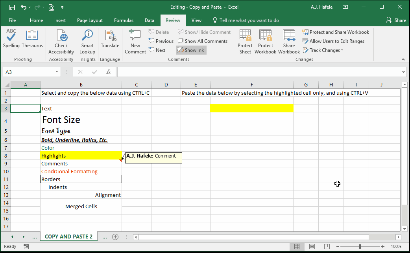Click the Undo arrow icon
410x253 pixels.
(24, 7)
